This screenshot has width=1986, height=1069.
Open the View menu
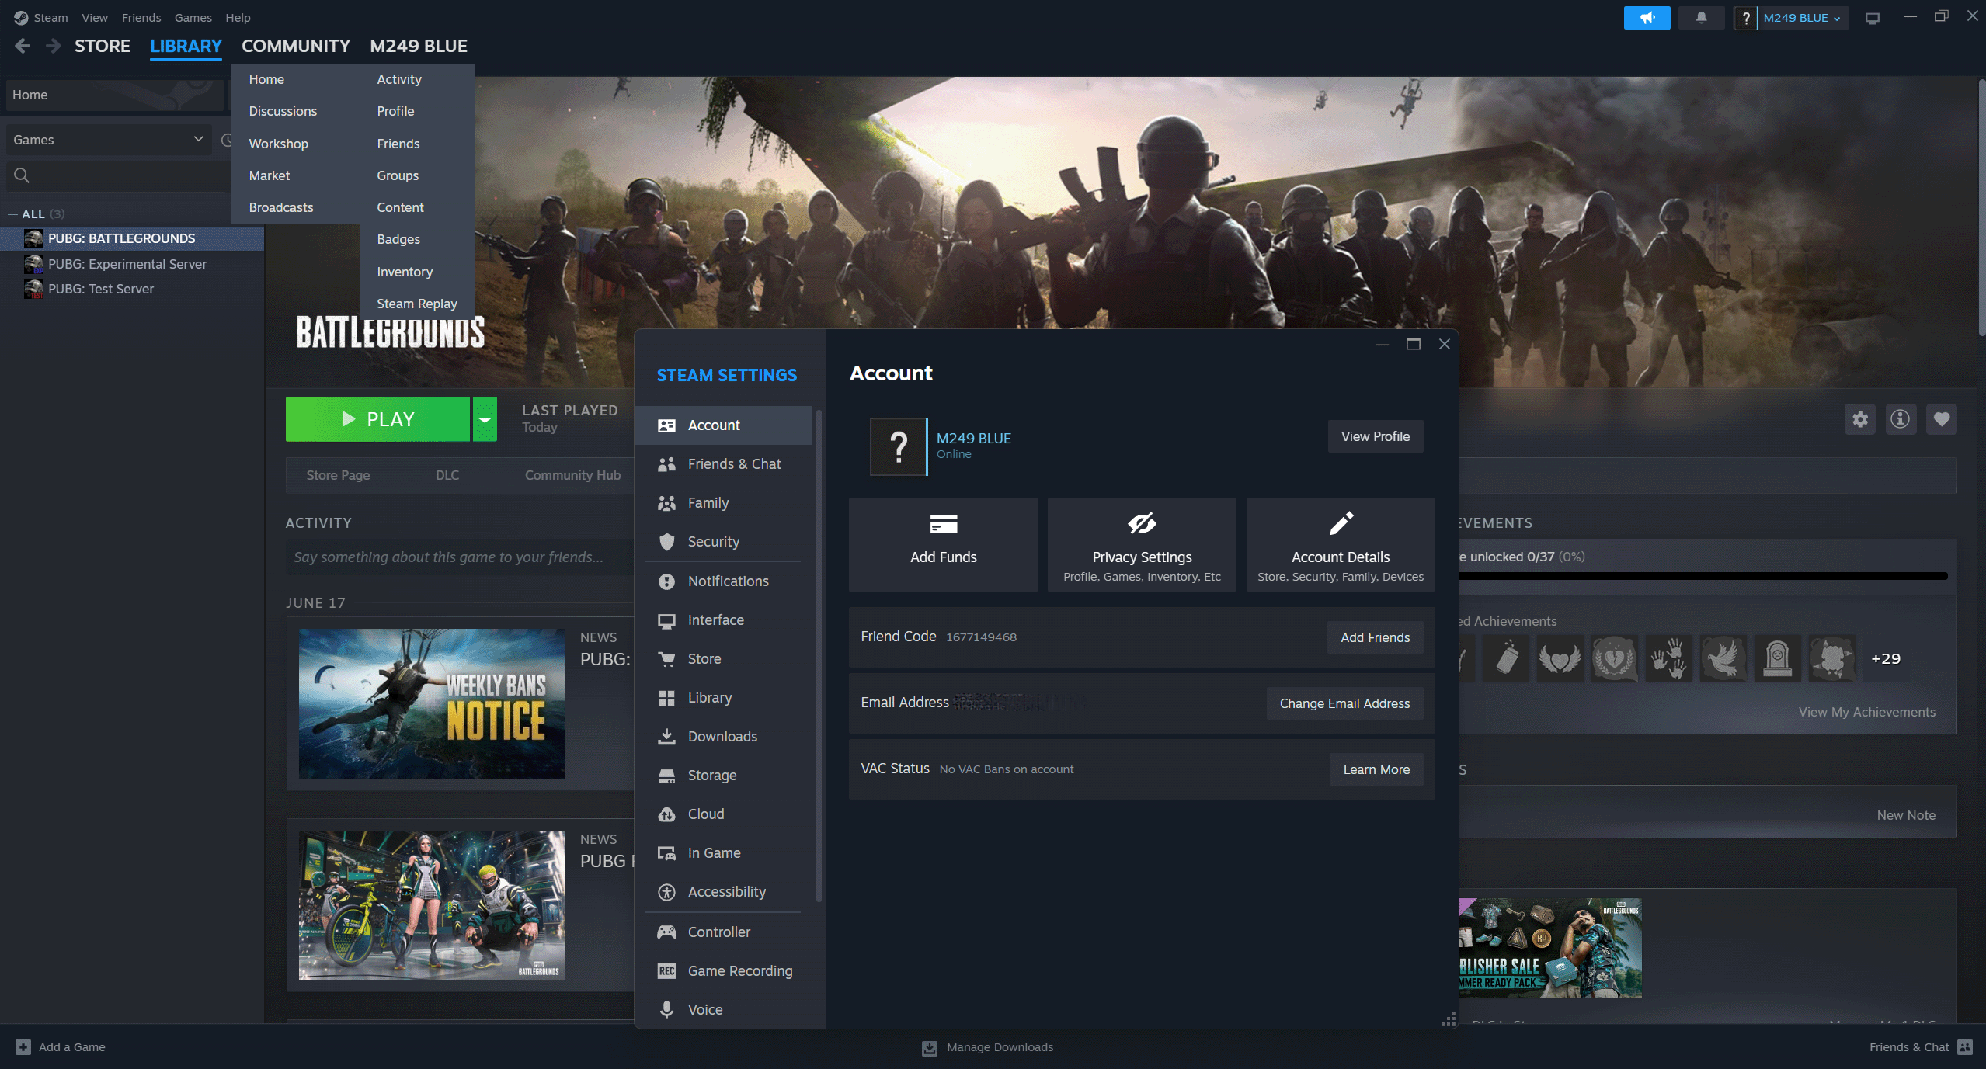coord(95,18)
